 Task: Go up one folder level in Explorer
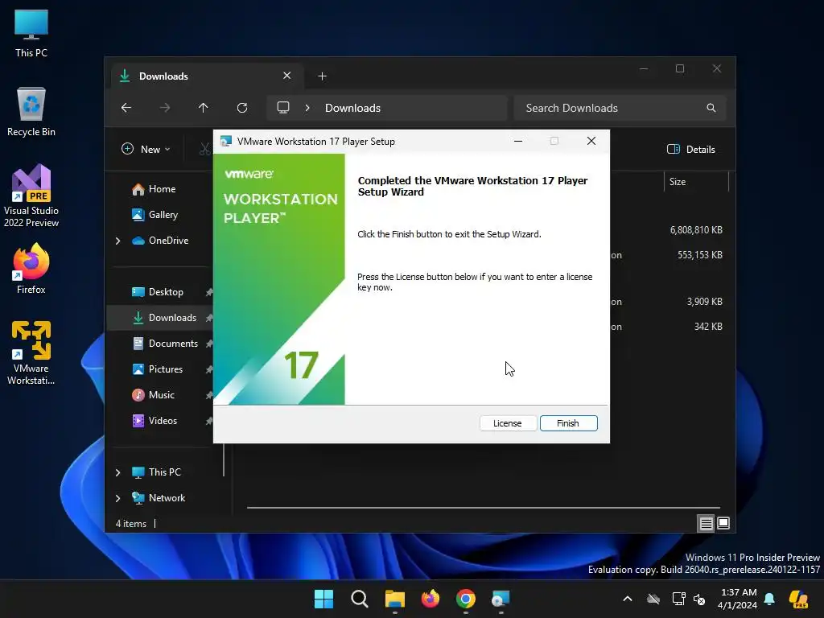click(x=204, y=108)
